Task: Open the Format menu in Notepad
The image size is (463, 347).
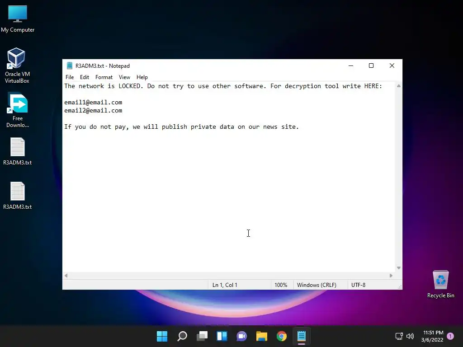Action: click(104, 77)
